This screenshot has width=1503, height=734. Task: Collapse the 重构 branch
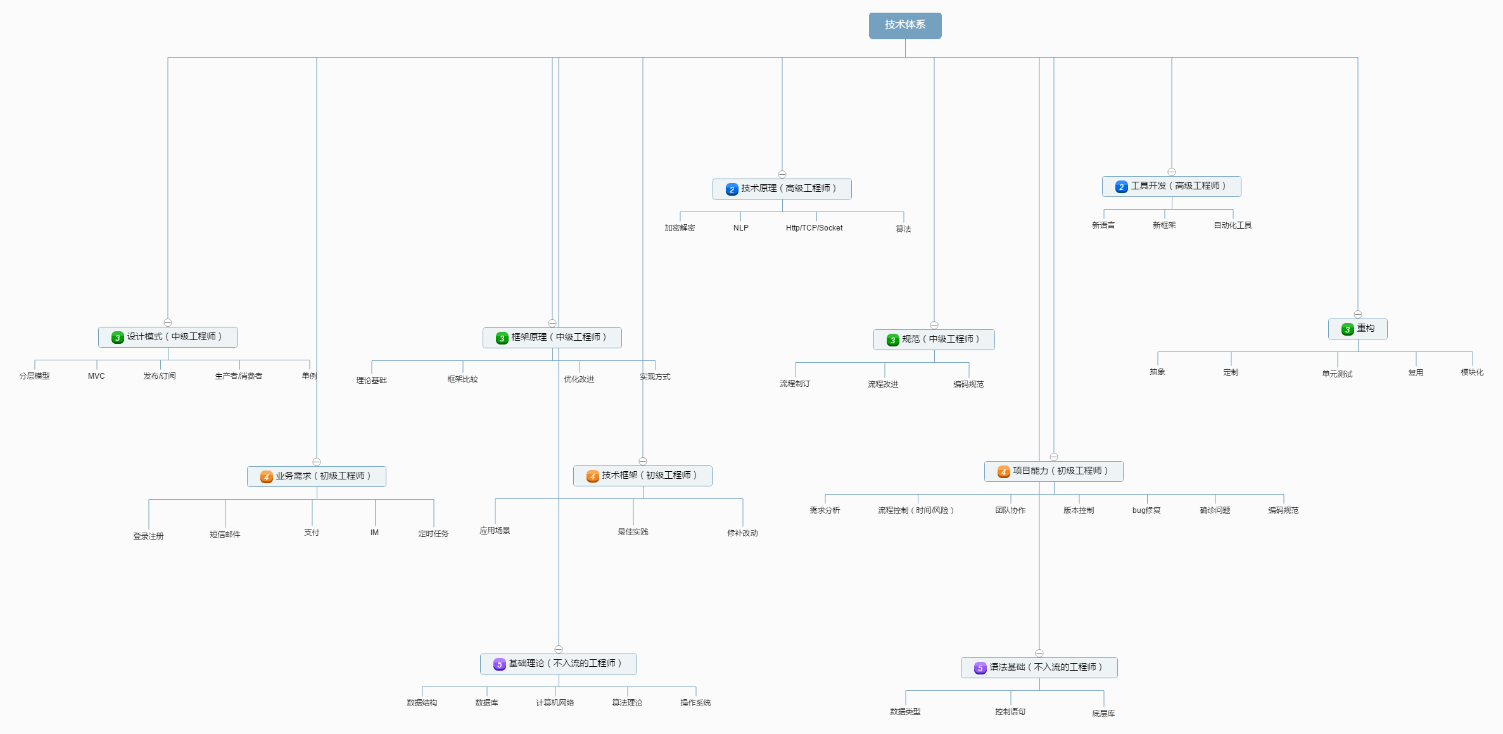(x=1358, y=314)
